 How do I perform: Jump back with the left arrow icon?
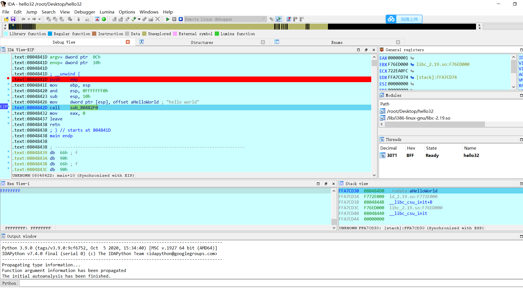[x=23, y=19]
